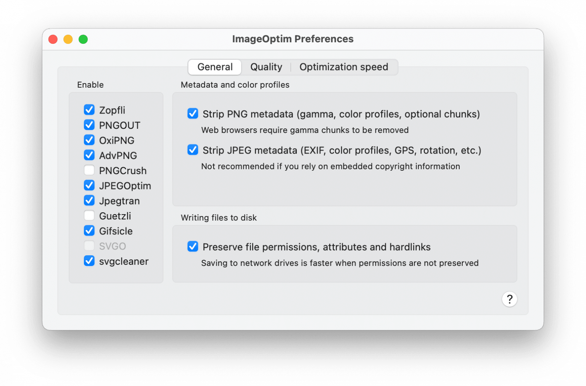This screenshot has height=386, width=586.
Task: Zoom the window with the green button
Action: pyautogui.click(x=83, y=39)
